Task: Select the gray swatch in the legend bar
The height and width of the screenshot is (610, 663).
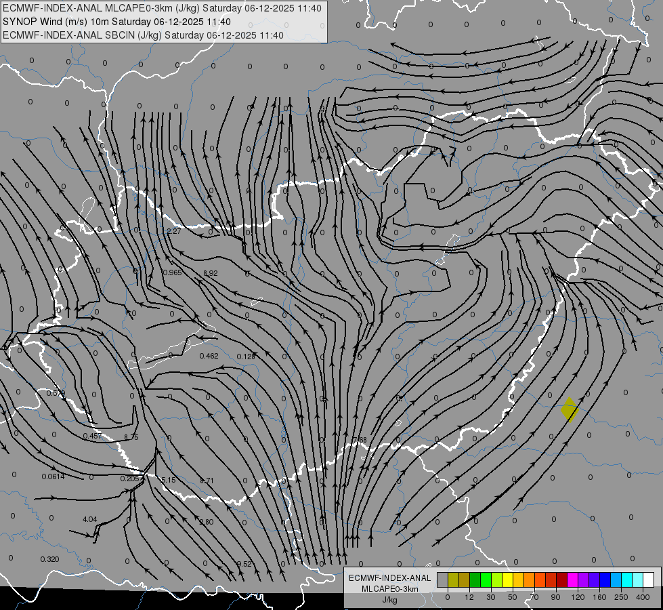Action: [x=442, y=579]
